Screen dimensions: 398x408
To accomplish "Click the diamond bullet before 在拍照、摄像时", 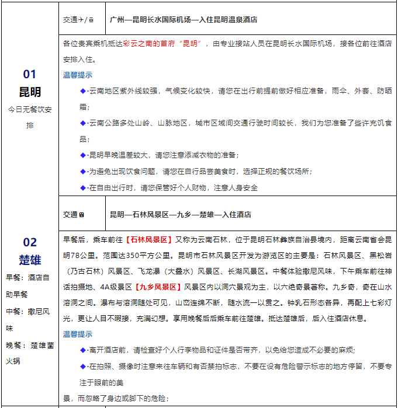I will [x=82, y=366].
